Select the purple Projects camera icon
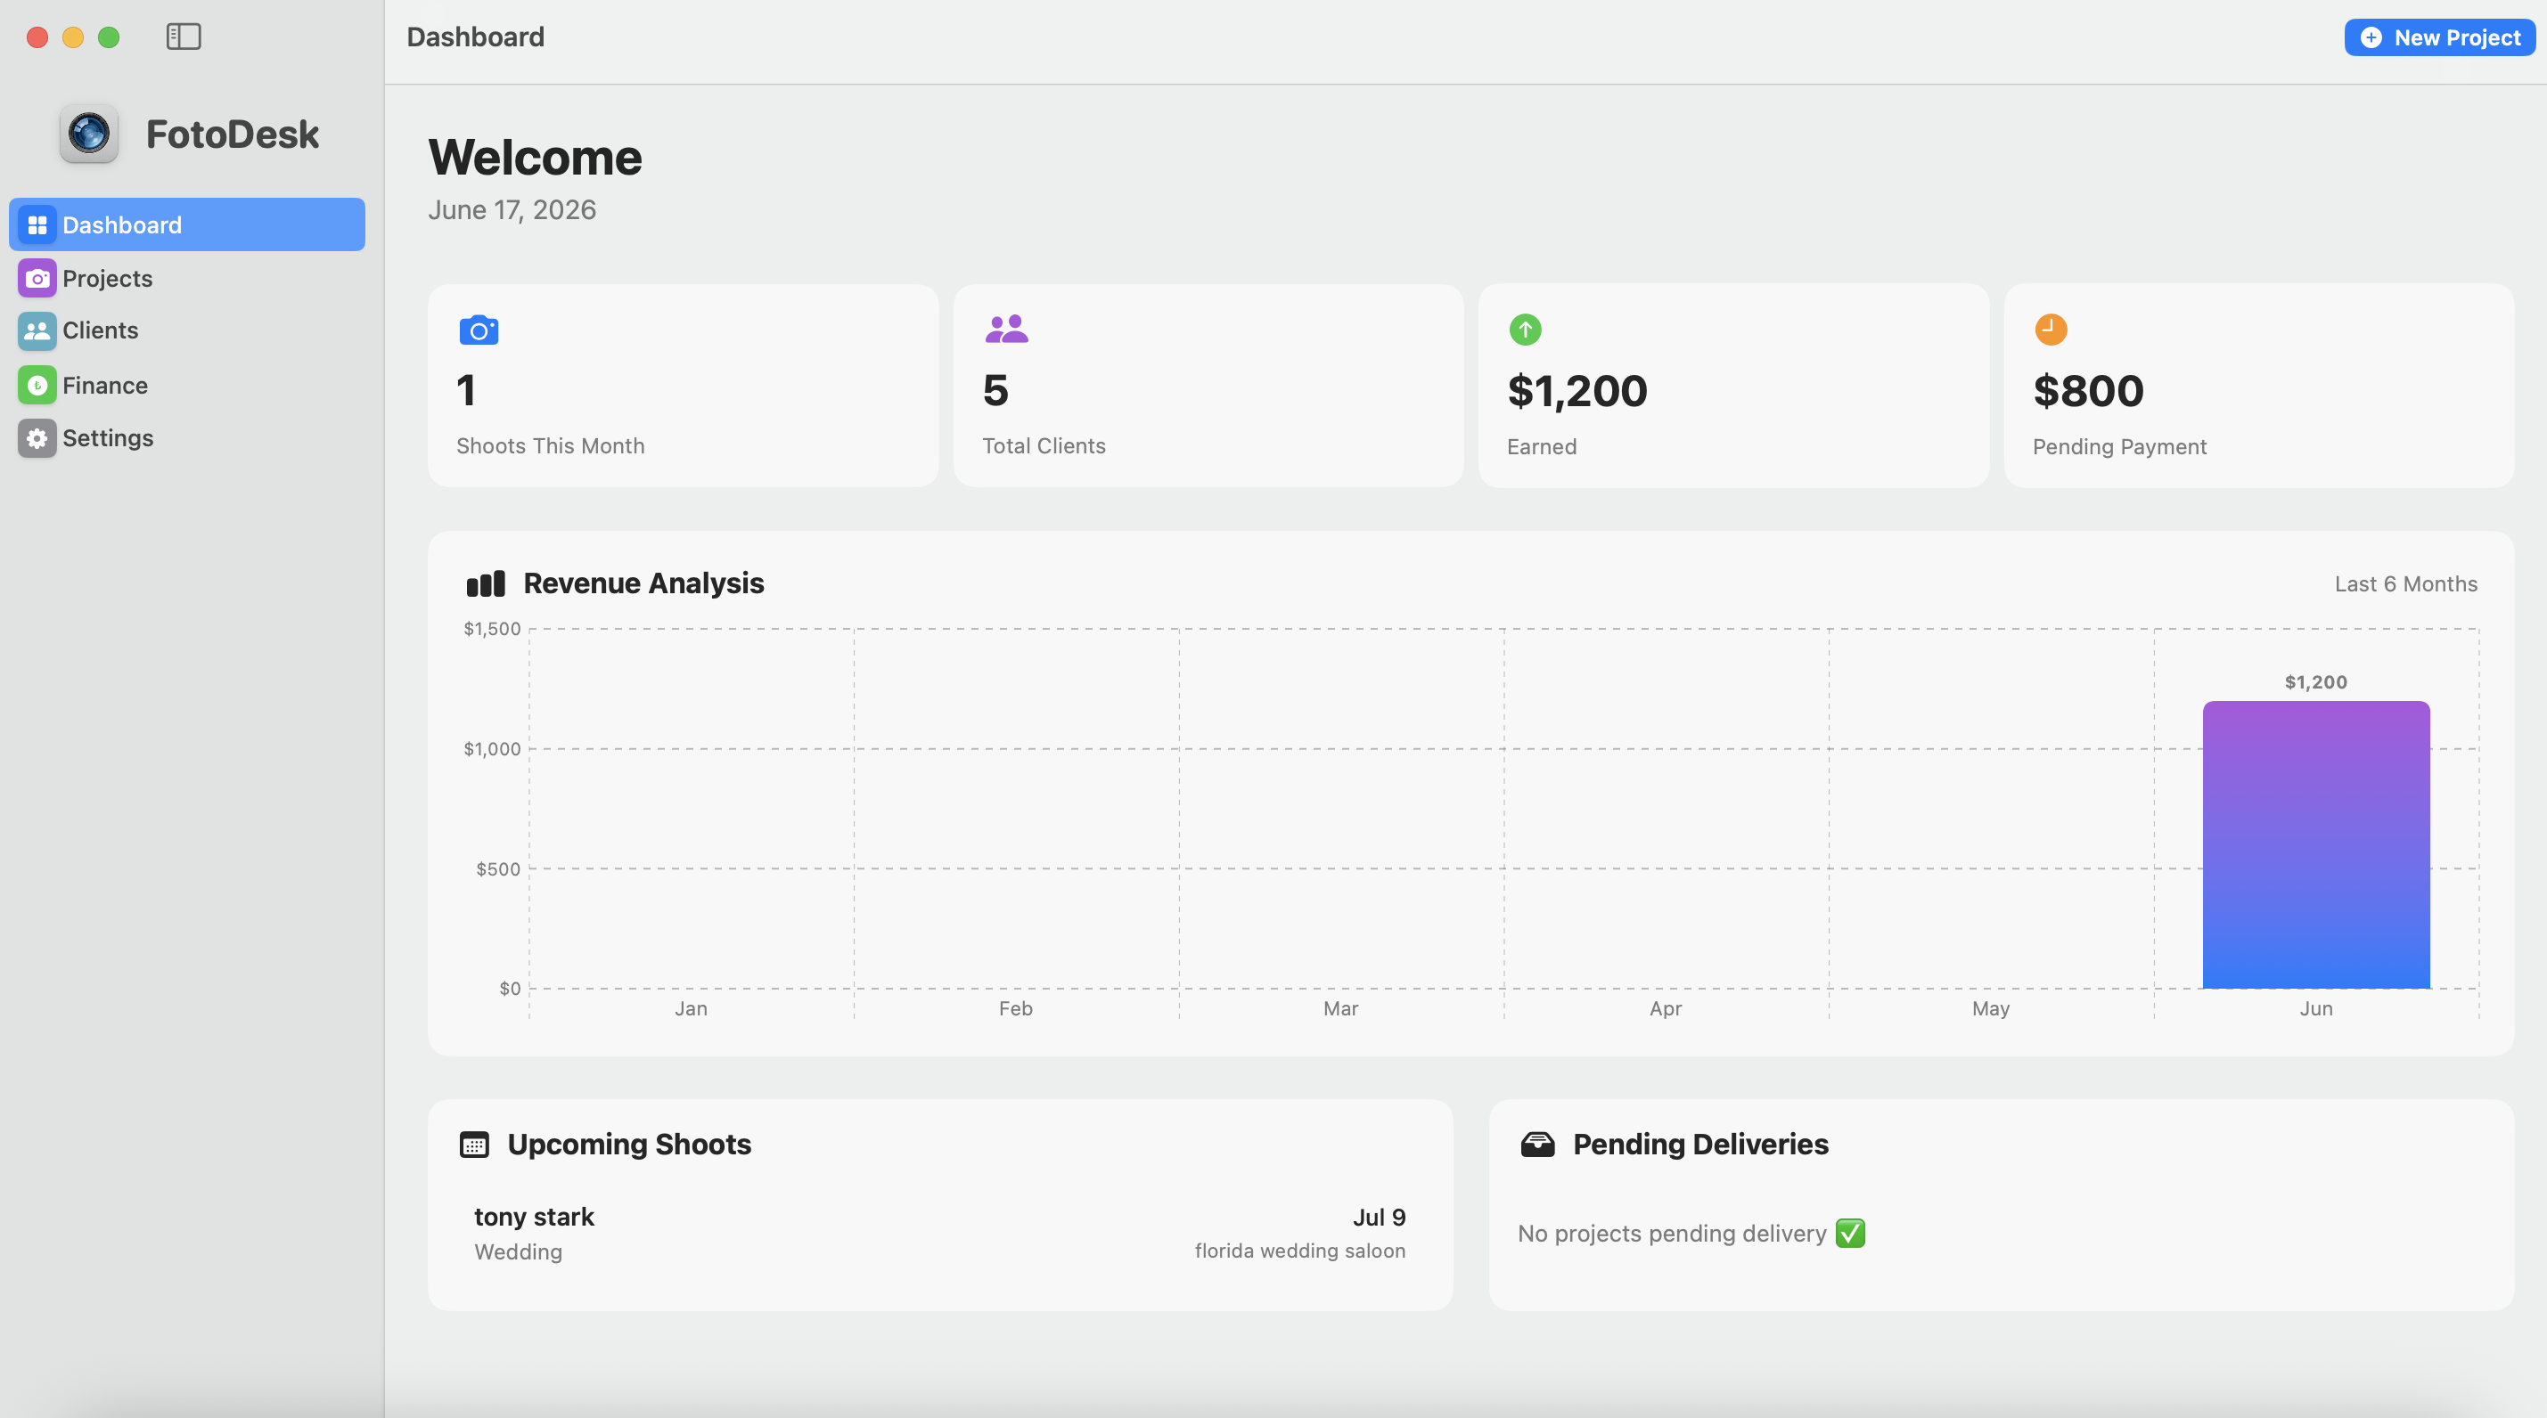This screenshot has height=1418, width=2547. click(x=37, y=279)
